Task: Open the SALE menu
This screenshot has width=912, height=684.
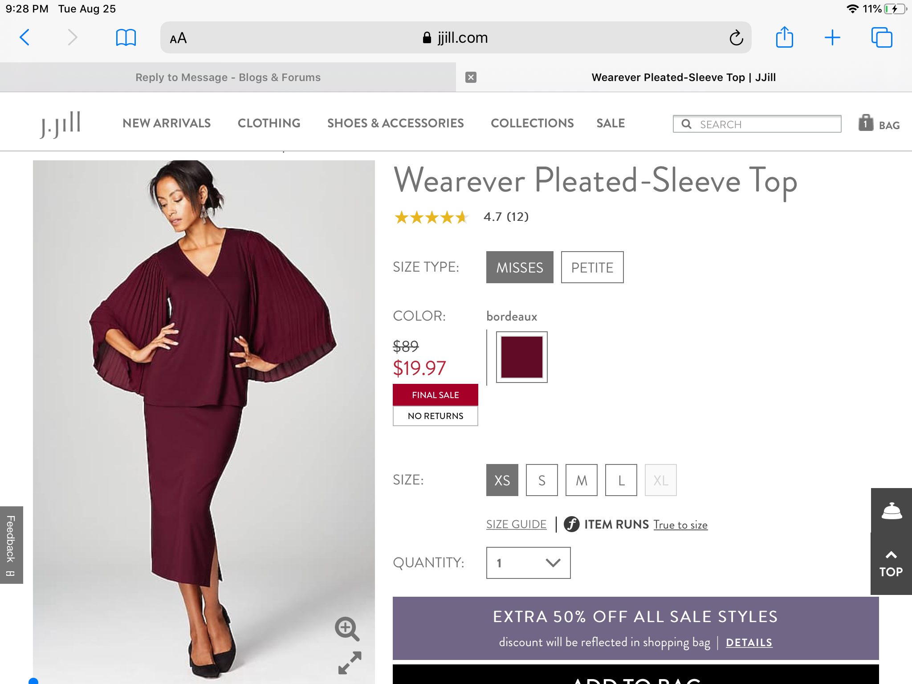Action: [x=611, y=123]
